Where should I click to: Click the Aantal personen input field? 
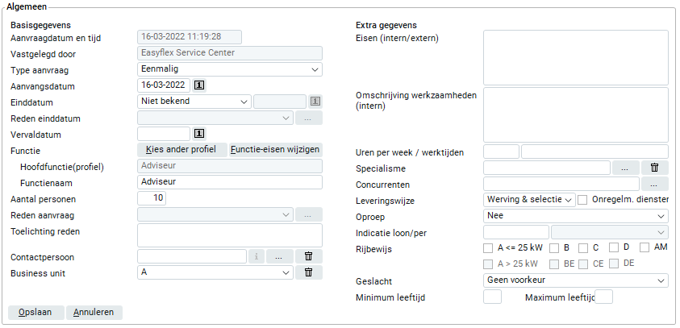tap(152, 198)
